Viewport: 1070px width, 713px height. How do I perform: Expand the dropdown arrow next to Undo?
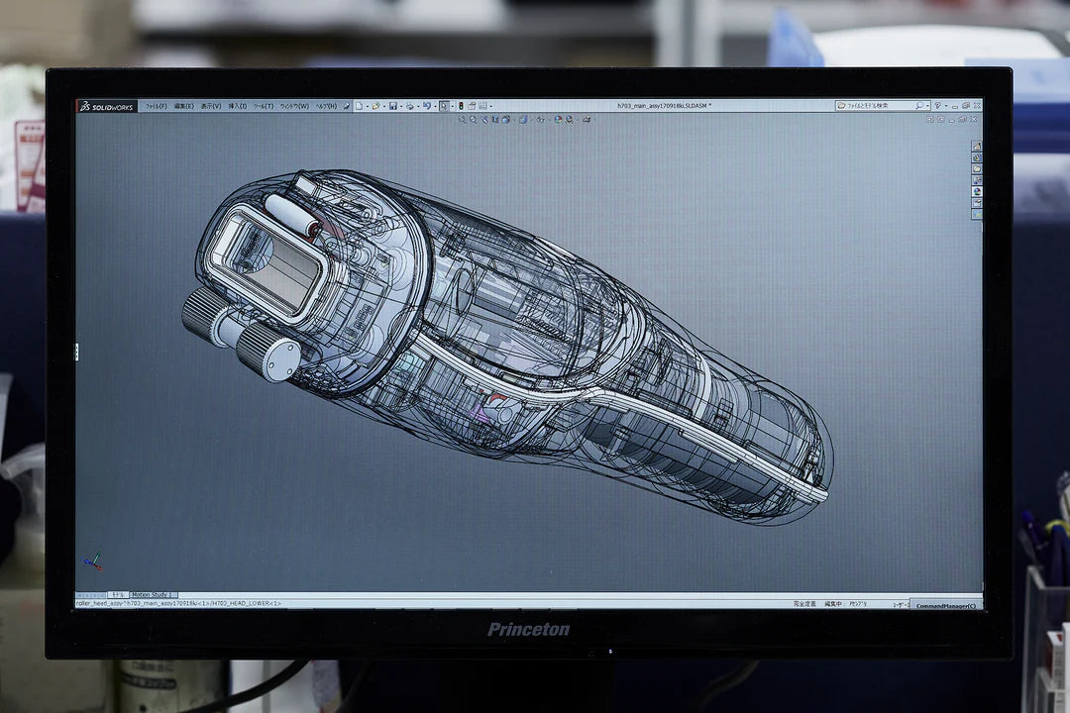pyautogui.click(x=434, y=106)
